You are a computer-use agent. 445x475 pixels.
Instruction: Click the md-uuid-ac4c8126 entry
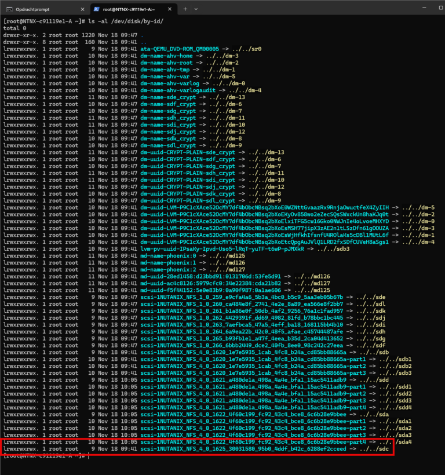click(210, 283)
